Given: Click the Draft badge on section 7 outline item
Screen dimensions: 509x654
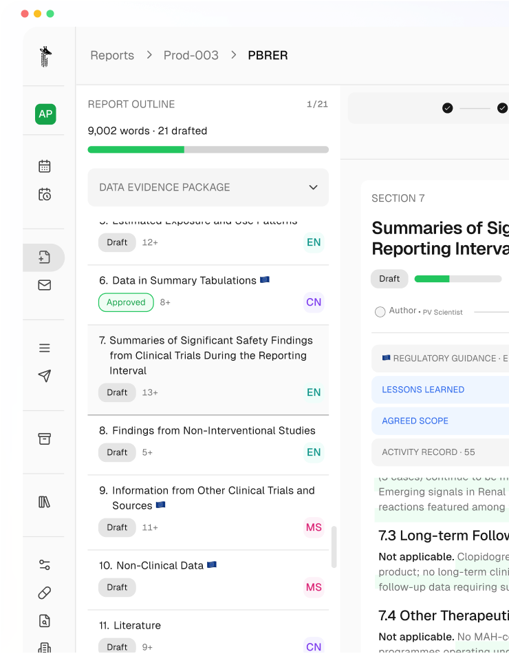Looking at the screenshot, I should pos(117,392).
